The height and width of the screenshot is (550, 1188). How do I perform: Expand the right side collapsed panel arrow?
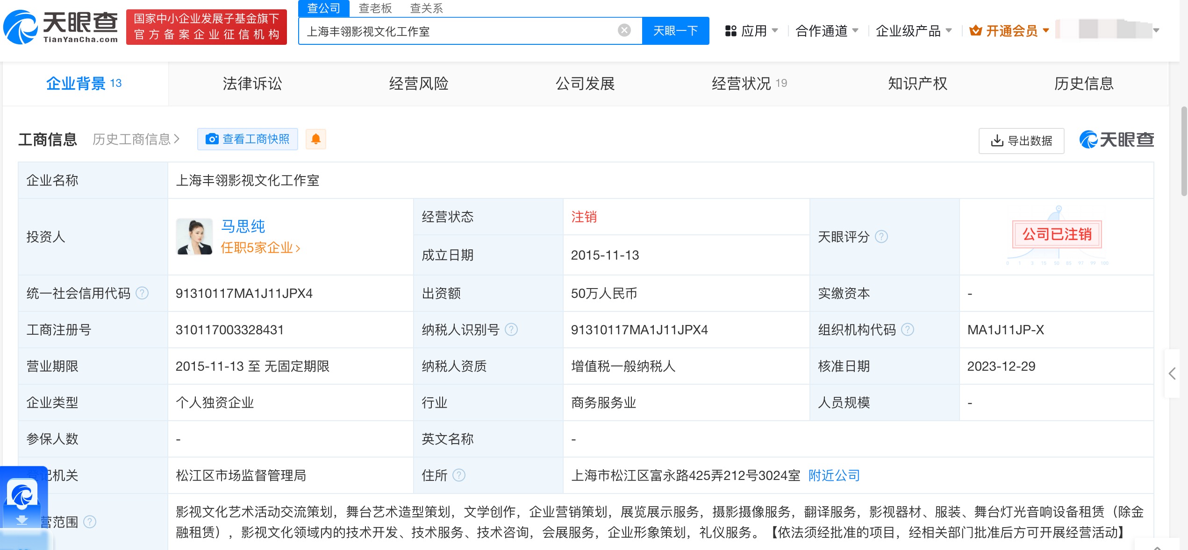(x=1172, y=373)
